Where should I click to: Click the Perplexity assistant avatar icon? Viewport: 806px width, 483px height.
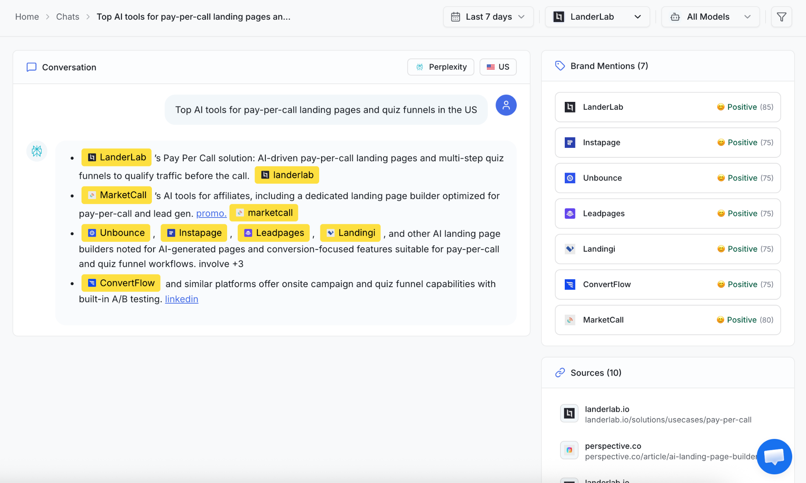37,151
